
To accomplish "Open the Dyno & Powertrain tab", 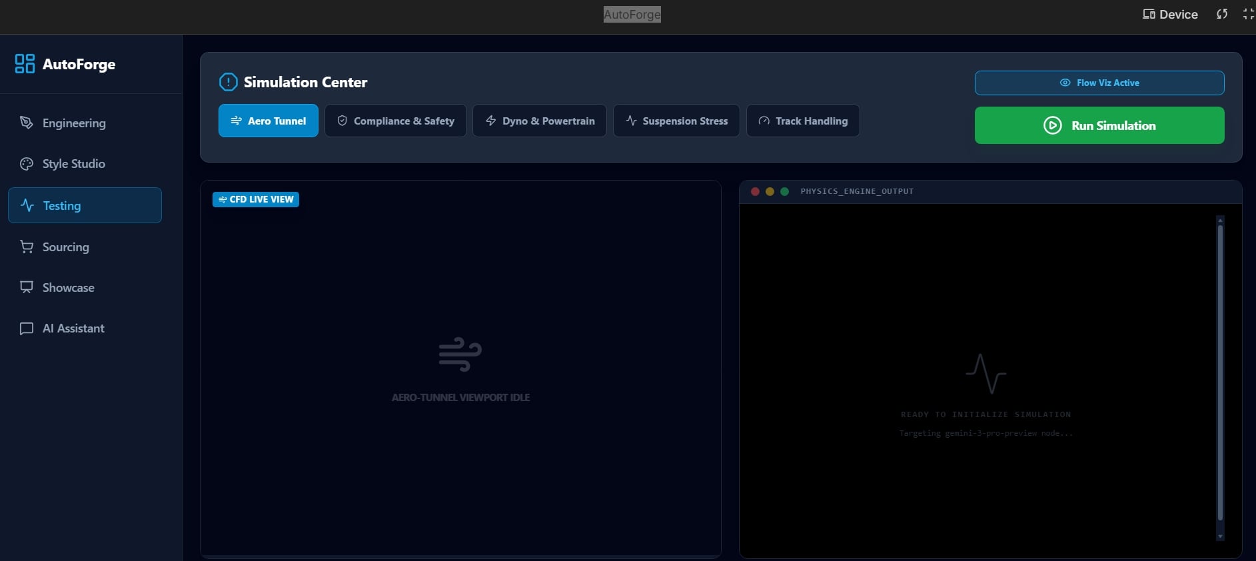I will tap(539, 121).
